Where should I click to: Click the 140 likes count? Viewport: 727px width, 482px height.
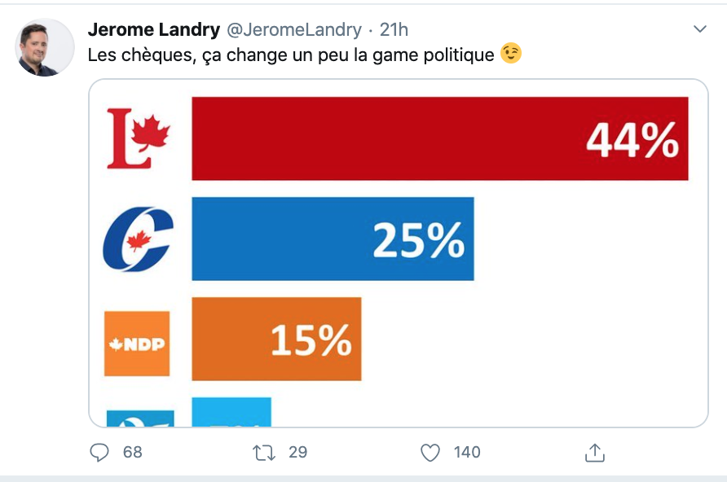pos(468,452)
